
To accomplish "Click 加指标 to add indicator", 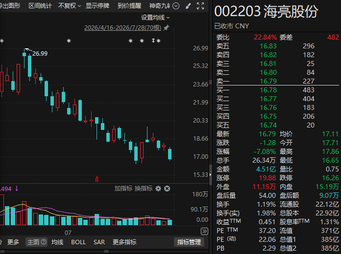I will [x=123, y=189].
